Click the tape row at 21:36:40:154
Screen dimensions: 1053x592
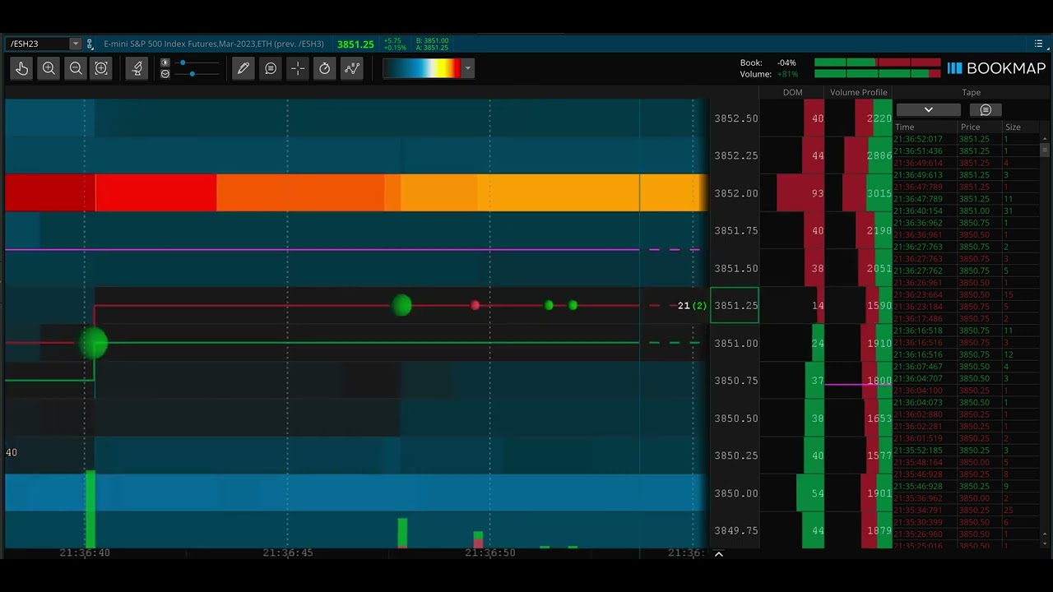[967, 211]
